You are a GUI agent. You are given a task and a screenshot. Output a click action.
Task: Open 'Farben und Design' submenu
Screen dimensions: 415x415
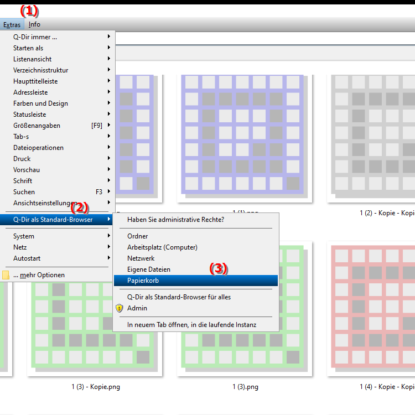click(58, 103)
